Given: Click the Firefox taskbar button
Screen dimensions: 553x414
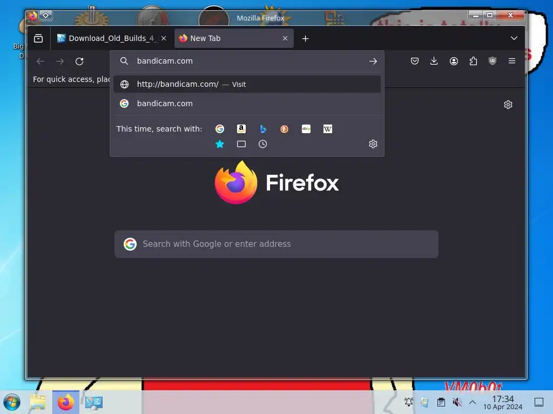Looking at the screenshot, I should coord(65,402).
